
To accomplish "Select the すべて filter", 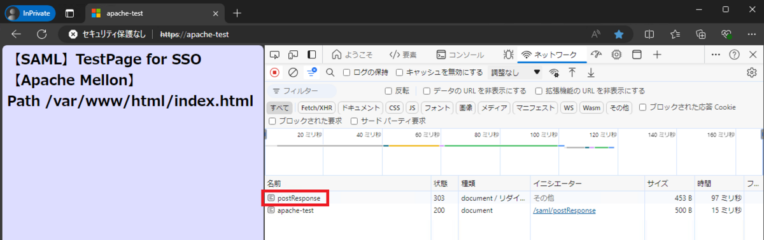I will coord(280,107).
